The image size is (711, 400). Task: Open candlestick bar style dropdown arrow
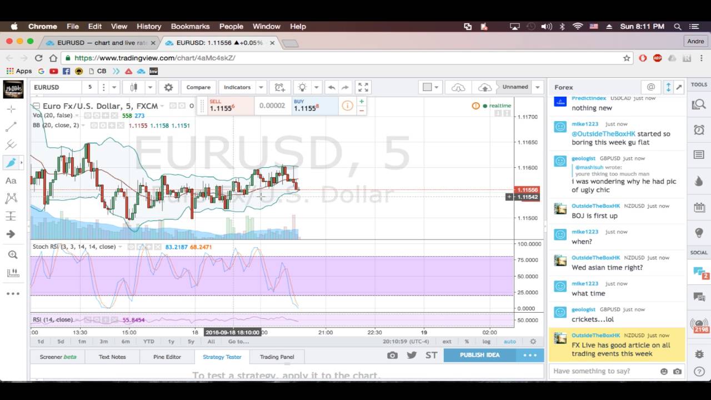coord(150,87)
